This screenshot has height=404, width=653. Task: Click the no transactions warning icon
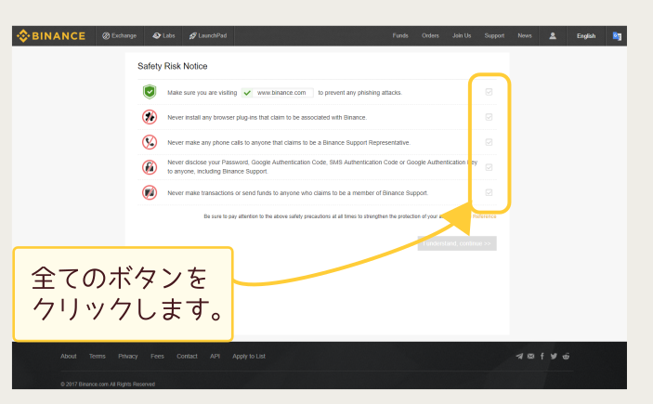[150, 192]
